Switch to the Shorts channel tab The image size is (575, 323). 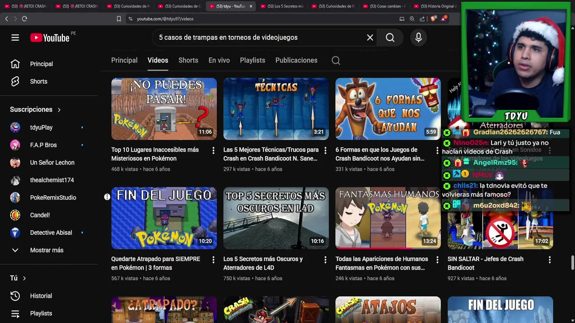pyautogui.click(x=188, y=61)
